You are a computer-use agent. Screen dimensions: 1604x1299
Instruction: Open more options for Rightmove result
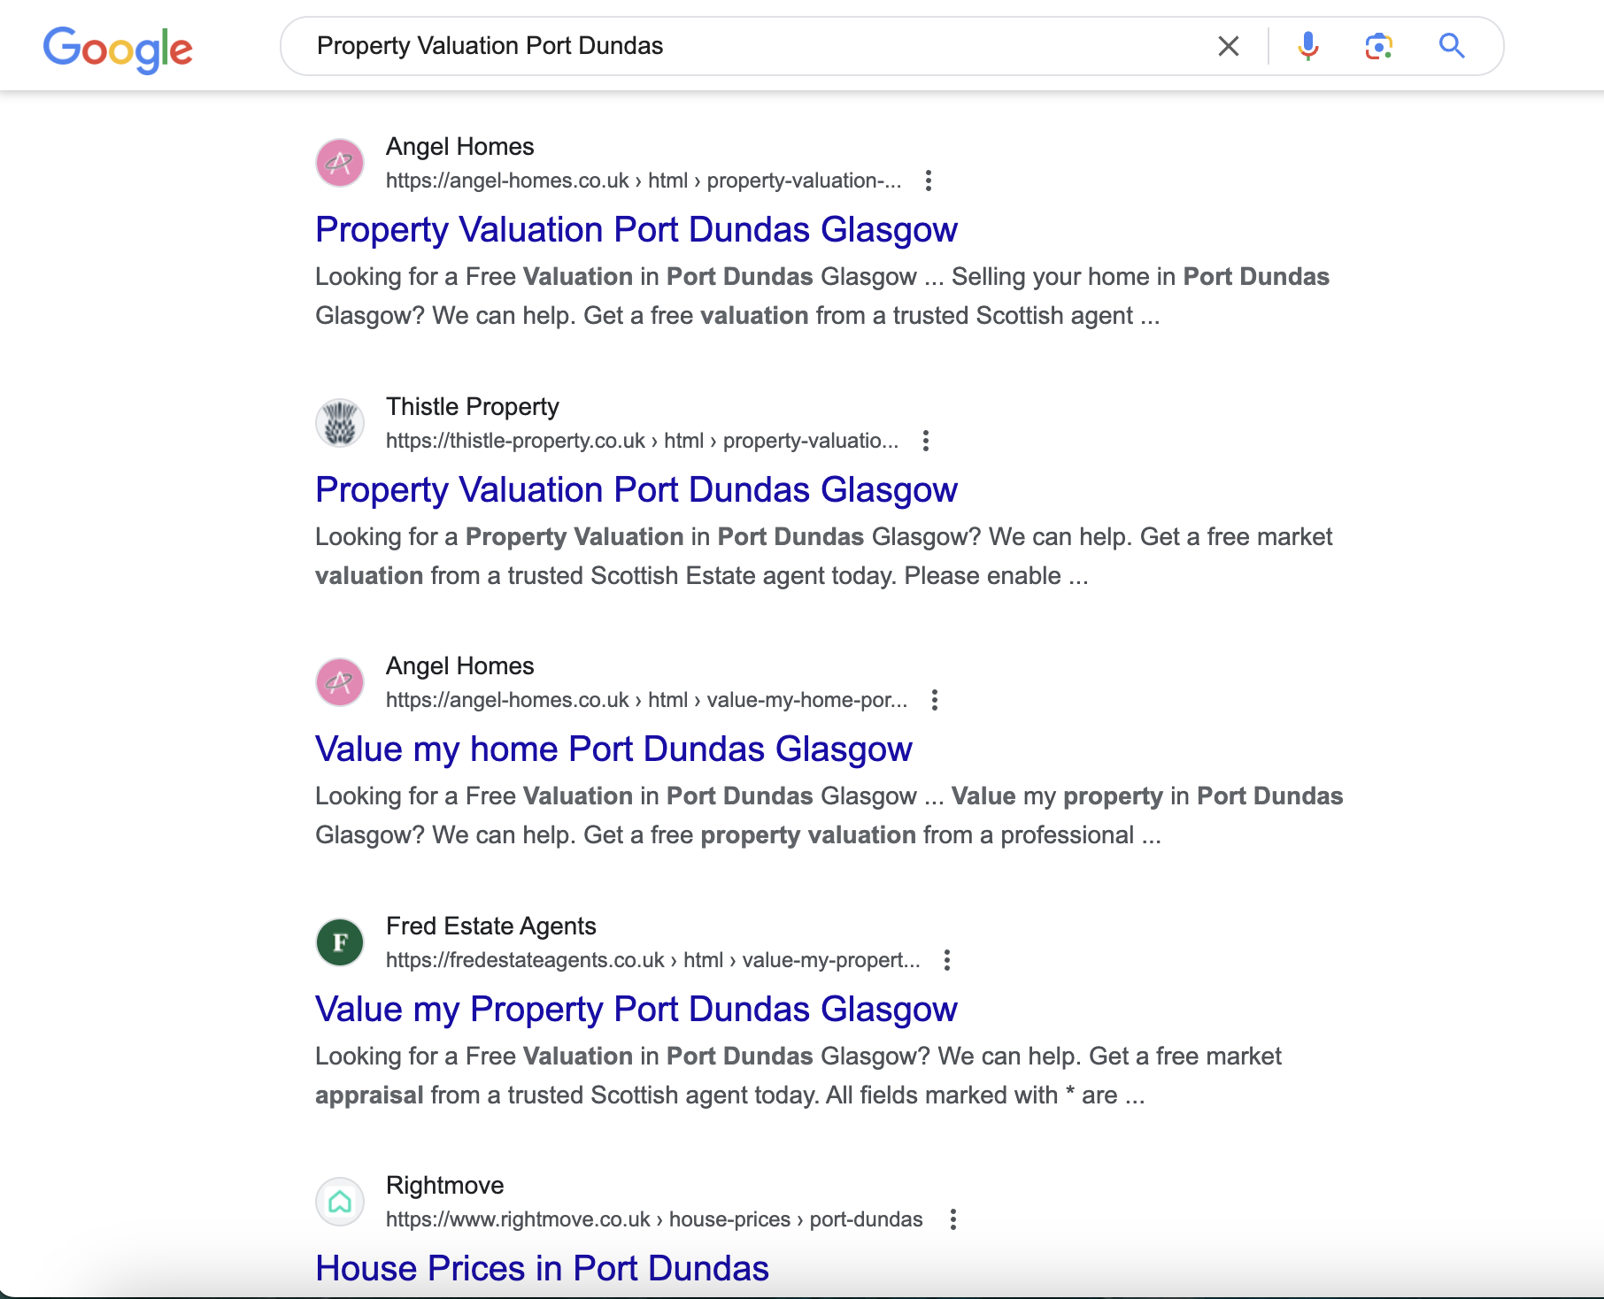pos(952,1219)
